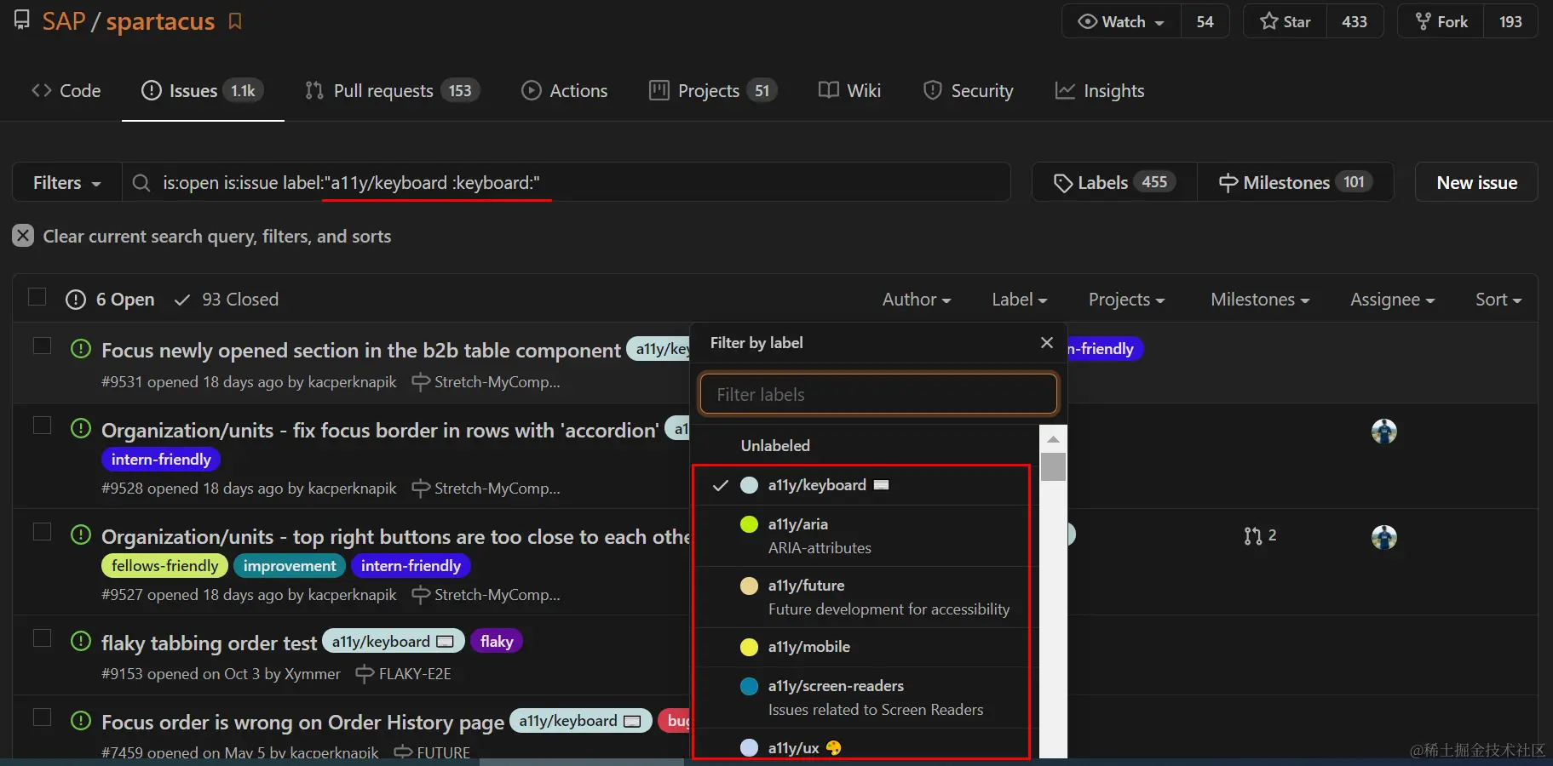
Task: Click scroll-up arrow of label list
Action: click(x=1054, y=439)
